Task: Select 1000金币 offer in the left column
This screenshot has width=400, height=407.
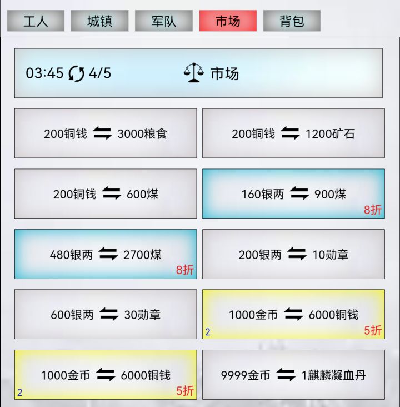Action: click(106, 375)
